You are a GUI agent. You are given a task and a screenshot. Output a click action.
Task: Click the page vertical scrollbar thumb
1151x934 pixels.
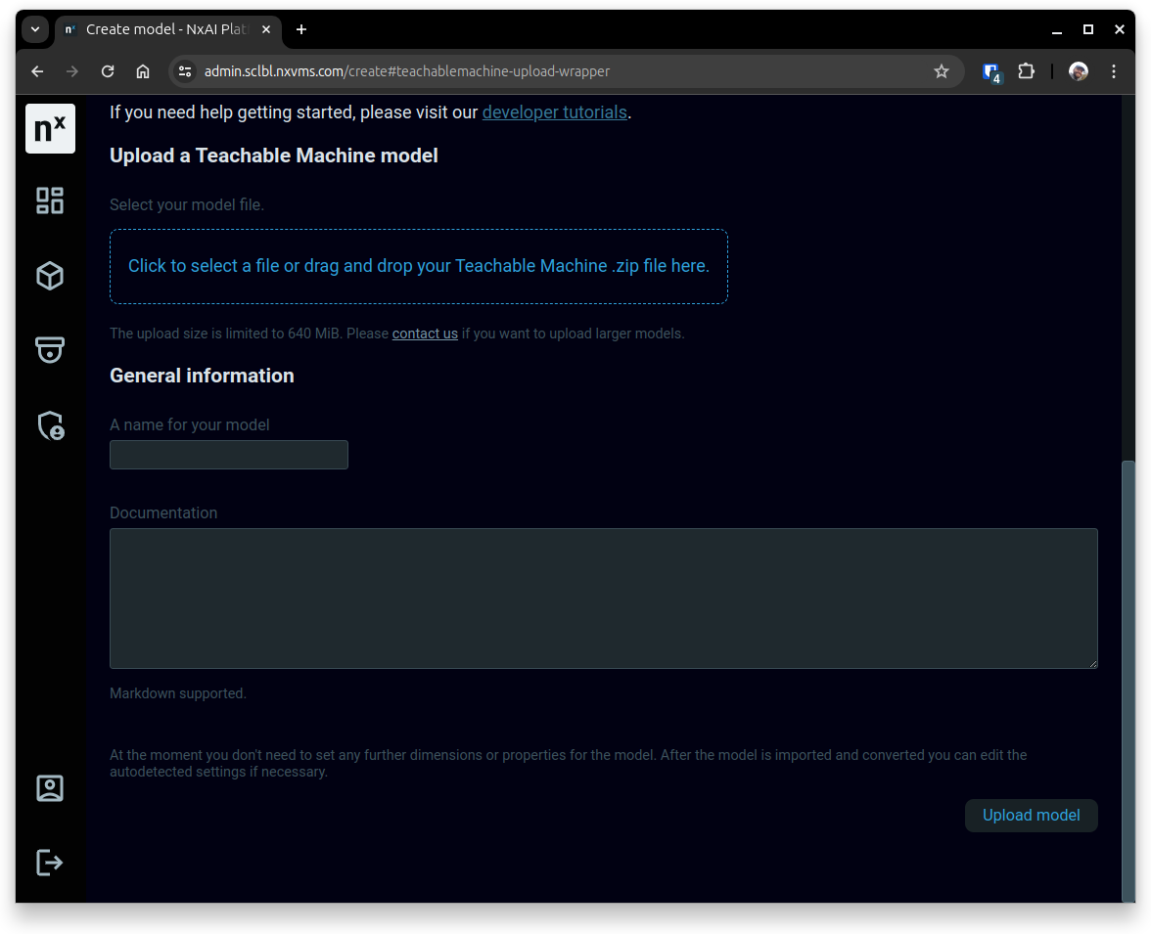point(1128,681)
